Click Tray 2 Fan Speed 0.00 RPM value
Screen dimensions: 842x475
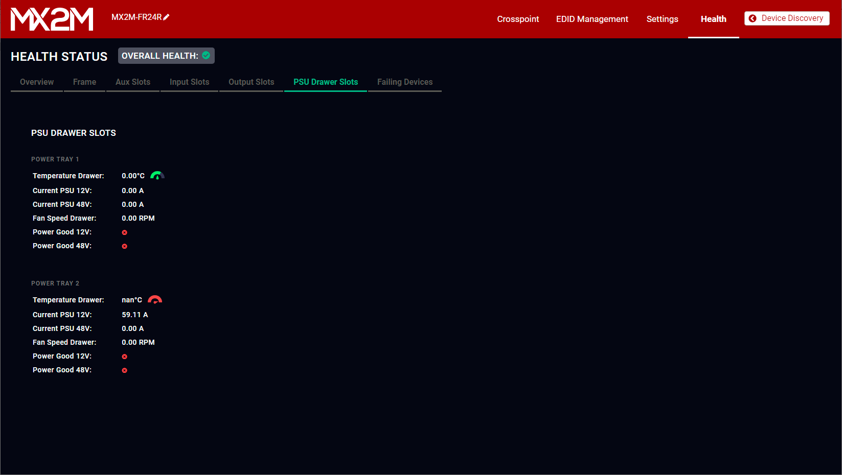point(138,342)
